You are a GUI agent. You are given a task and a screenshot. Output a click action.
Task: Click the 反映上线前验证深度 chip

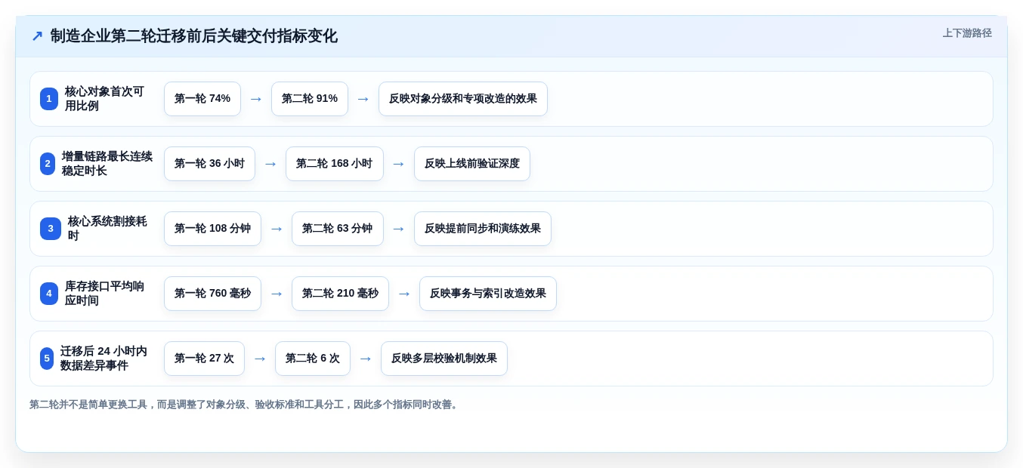[472, 164]
